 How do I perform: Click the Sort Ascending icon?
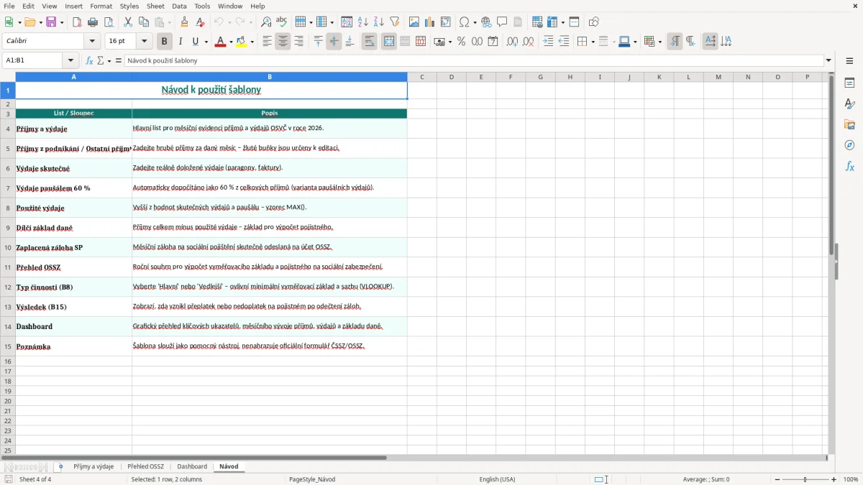point(363,22)
